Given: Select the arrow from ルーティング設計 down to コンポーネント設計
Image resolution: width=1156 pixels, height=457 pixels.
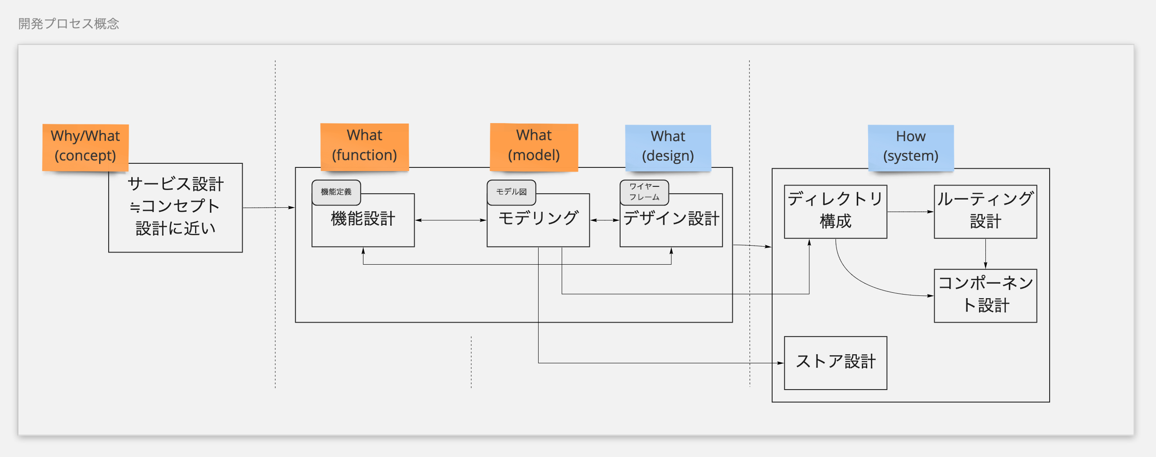Looking at the screenshot, I should [x=985, y=253].
